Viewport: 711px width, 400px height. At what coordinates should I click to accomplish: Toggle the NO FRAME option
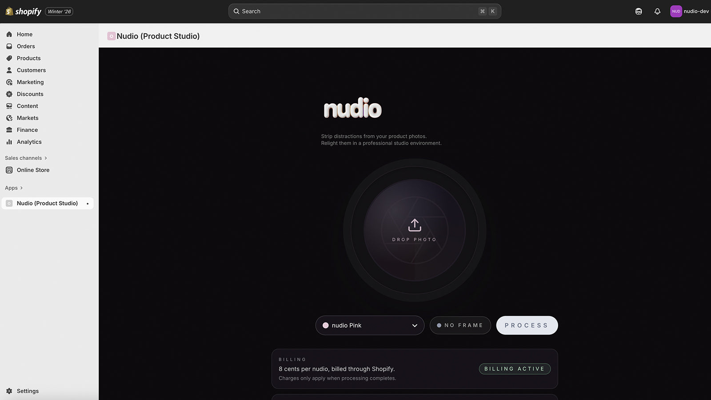(x=460, y=325)
